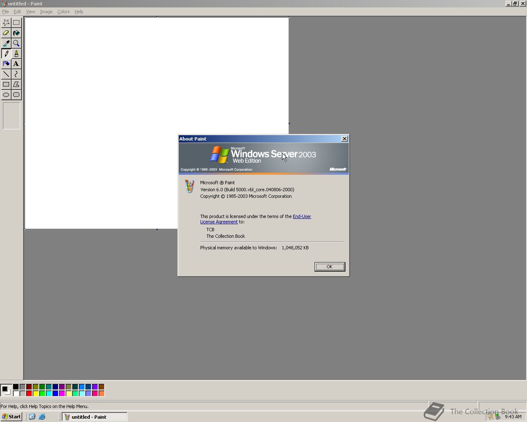
Task: Open the Start menu
Action: [12, 417]
